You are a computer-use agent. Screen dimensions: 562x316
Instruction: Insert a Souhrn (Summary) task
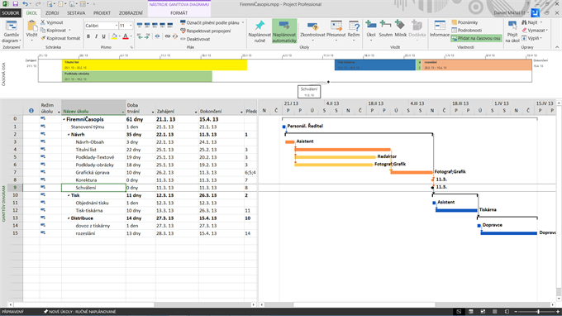click(386, 29)
